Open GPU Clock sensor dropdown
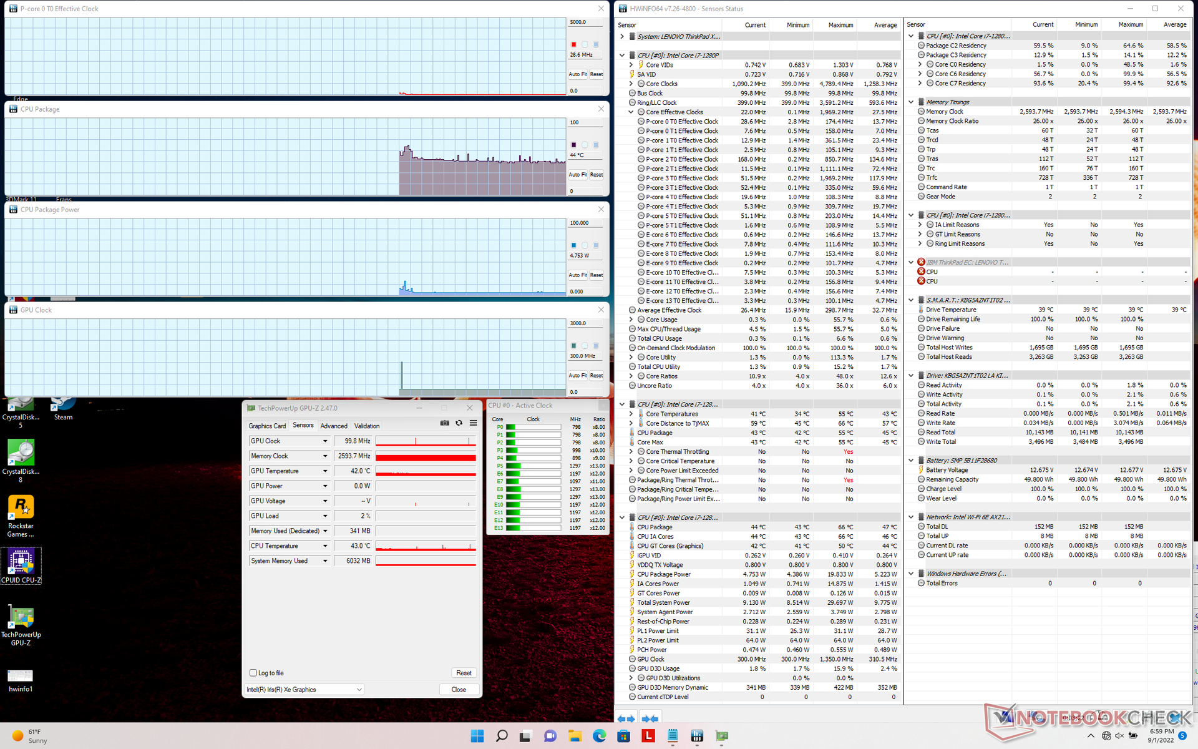 [x=325, y=441]
